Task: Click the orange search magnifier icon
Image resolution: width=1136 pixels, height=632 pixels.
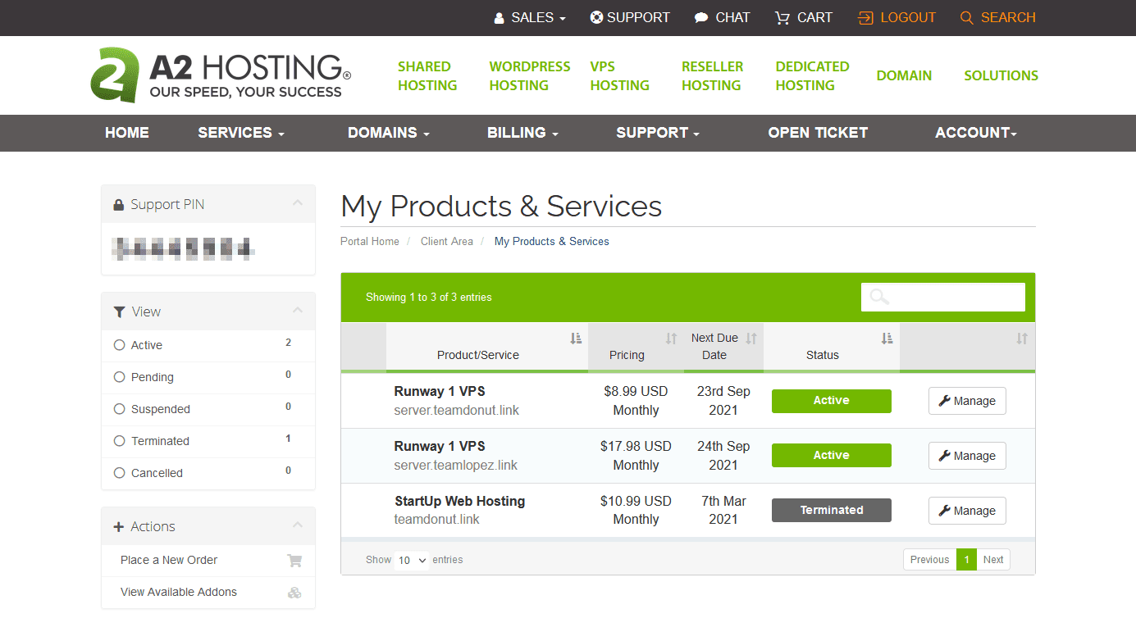Action: point(966,17)
